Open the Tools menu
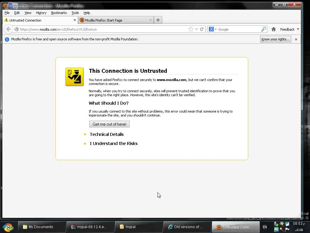310x233 pixels. pos(75,13)
